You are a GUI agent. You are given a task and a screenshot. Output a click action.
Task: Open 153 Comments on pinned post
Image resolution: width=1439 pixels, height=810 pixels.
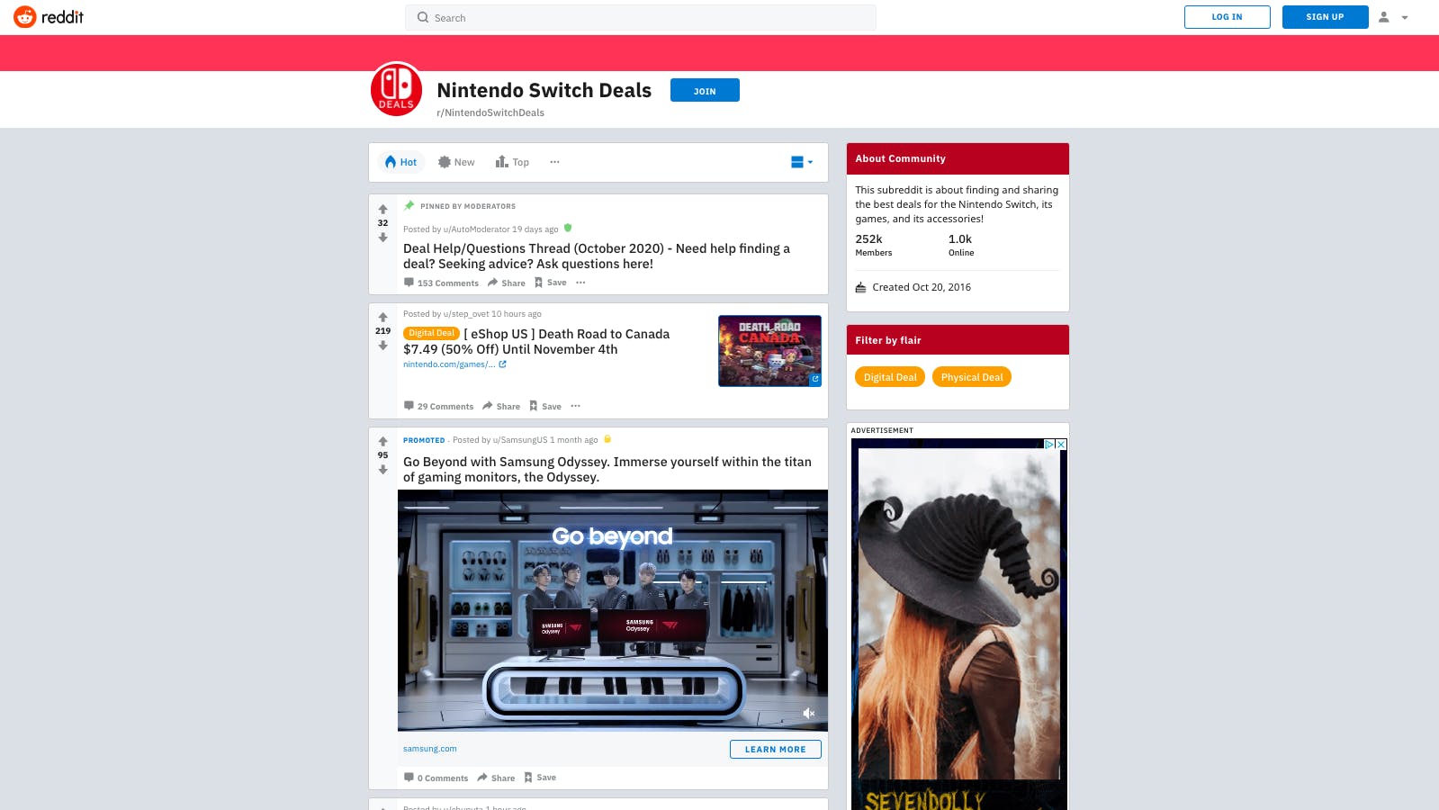click(x=441, y=283)
